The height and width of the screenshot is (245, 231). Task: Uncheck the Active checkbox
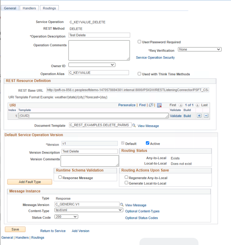click(147, 143)
